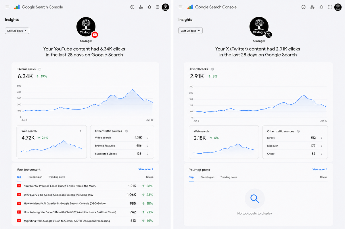Click View more link in Your top posts

(x=320, y=169)
